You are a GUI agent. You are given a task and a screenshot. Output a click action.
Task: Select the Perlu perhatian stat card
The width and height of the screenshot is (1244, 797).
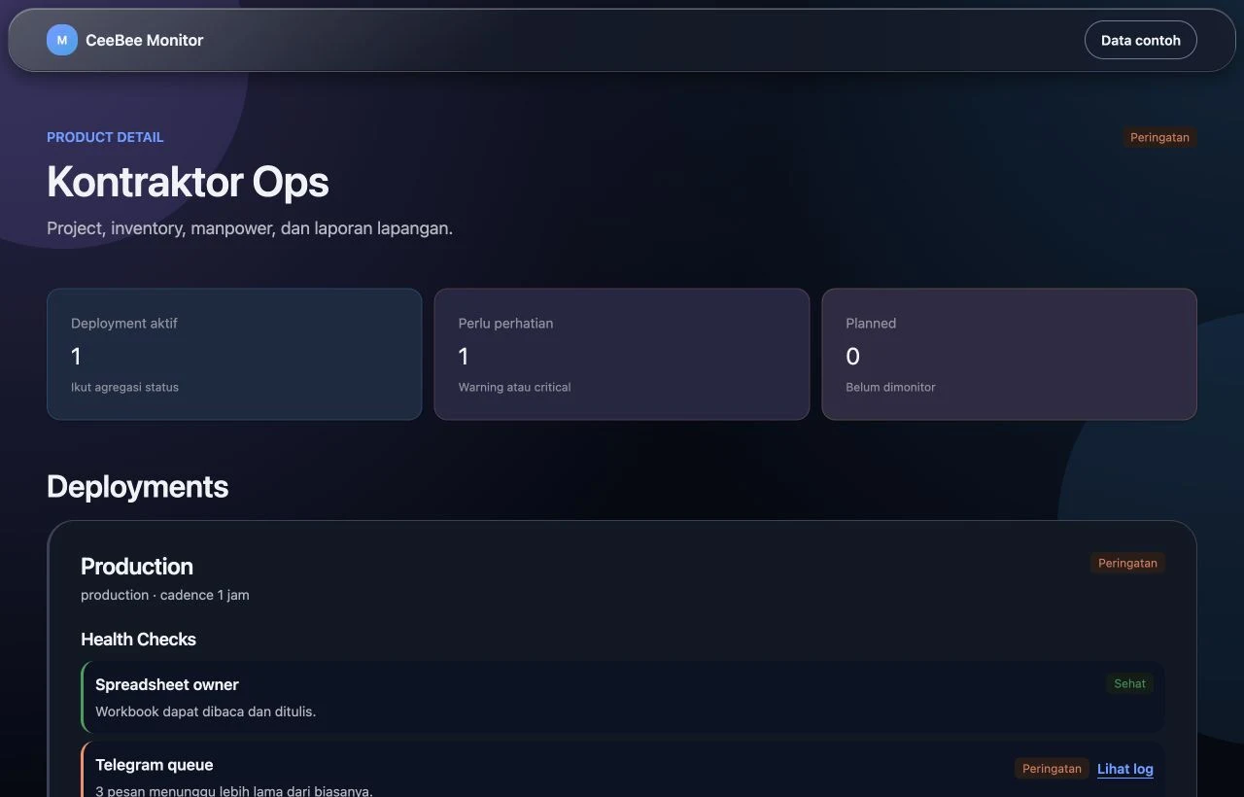[x=622, y=354]
